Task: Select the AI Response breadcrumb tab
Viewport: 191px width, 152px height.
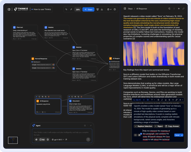Action: [x=141, y=9]
